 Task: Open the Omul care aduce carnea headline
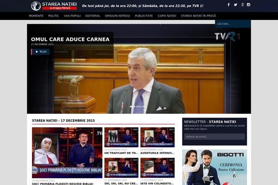tap(70, 39)
